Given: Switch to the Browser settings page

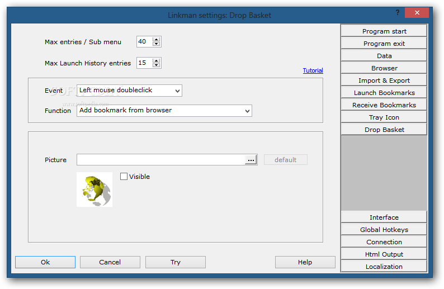Looking at the screenshot, I should point(384,68).
